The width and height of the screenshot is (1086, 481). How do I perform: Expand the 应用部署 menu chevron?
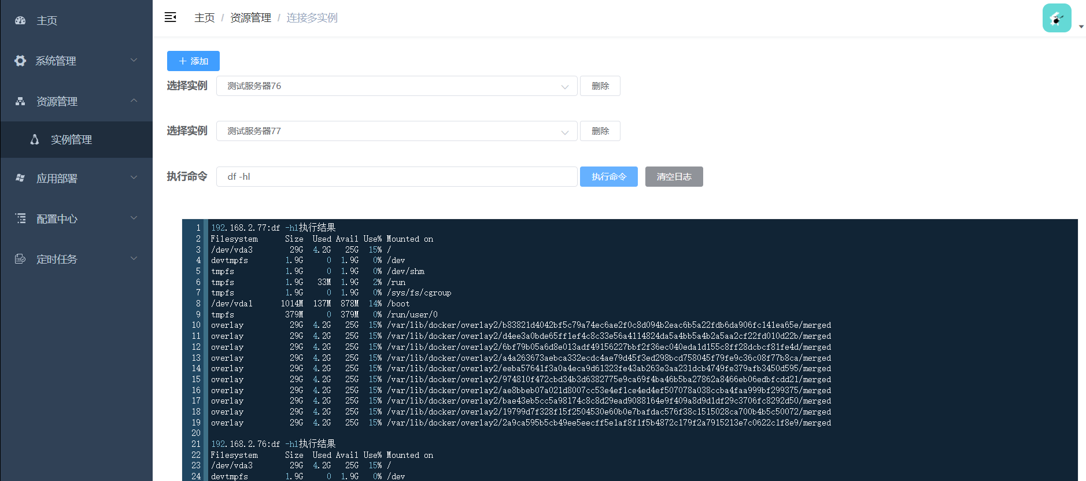pyautogui.click(x=134, y=177)
